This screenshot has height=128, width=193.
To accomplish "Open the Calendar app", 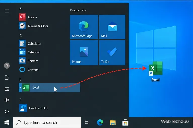I will (29, 52).
